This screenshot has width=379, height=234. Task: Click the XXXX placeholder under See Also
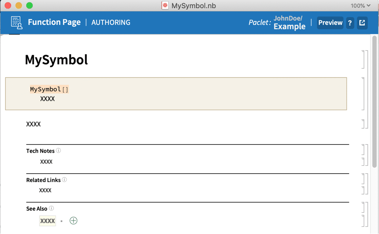(x=48, y=221)
